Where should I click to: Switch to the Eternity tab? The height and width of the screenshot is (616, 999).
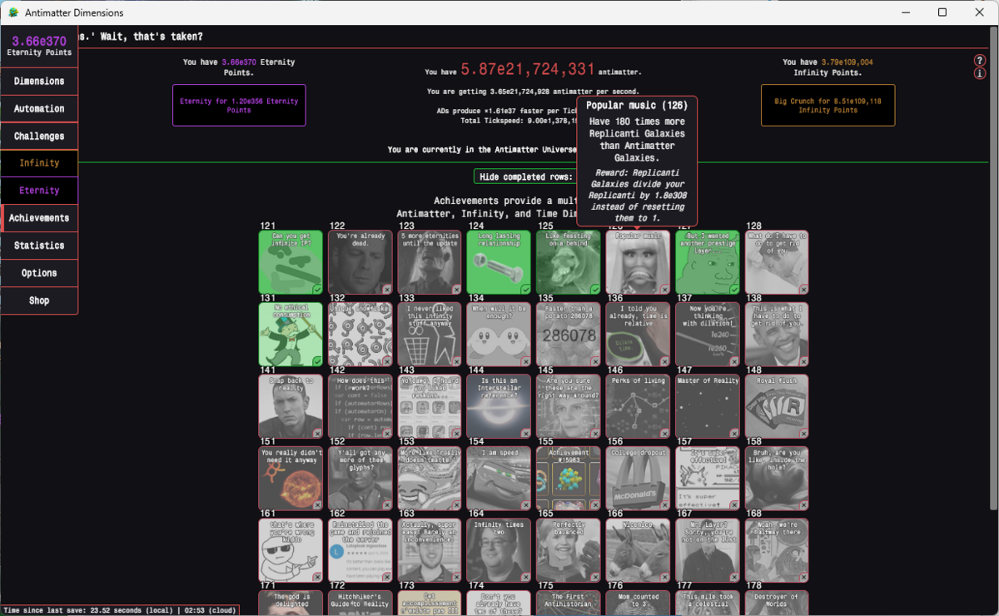click(x=39, y=191)
